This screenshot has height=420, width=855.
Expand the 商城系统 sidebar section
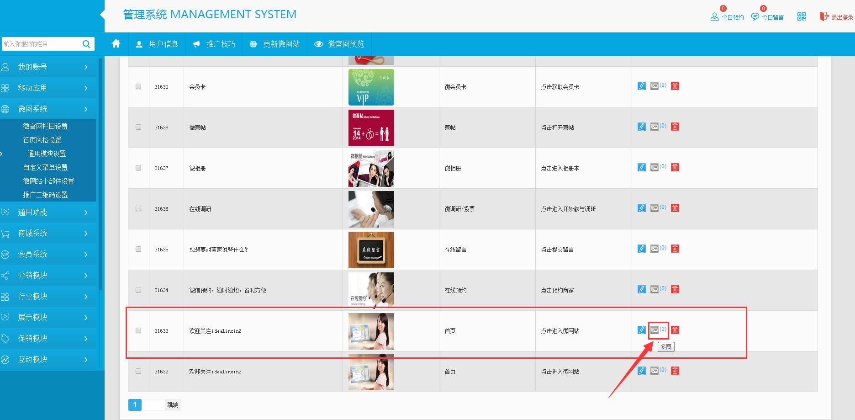(48, 234)
